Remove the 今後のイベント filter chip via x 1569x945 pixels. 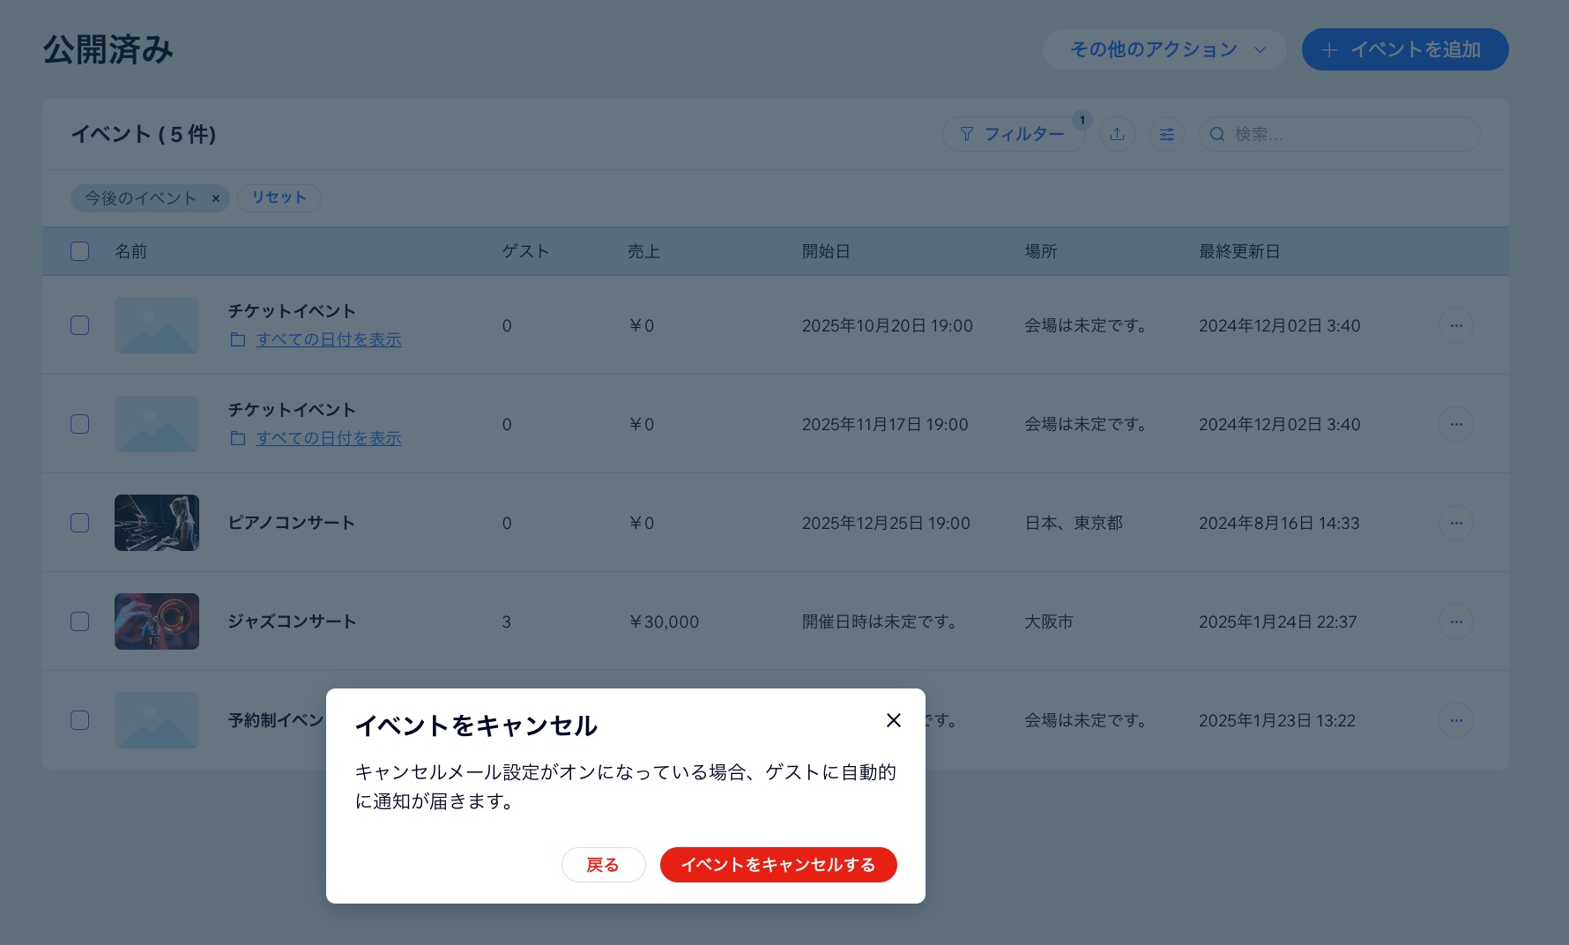tap(215, 198)
